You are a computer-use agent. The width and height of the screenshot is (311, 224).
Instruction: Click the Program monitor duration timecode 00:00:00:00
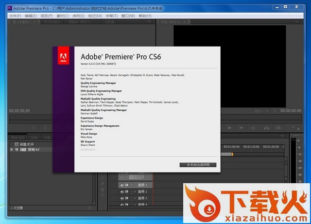pos(291,110)
